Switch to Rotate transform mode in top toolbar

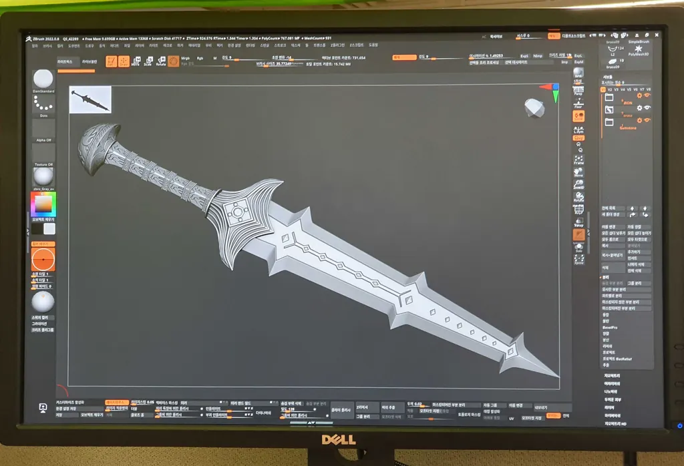point(161,61)
